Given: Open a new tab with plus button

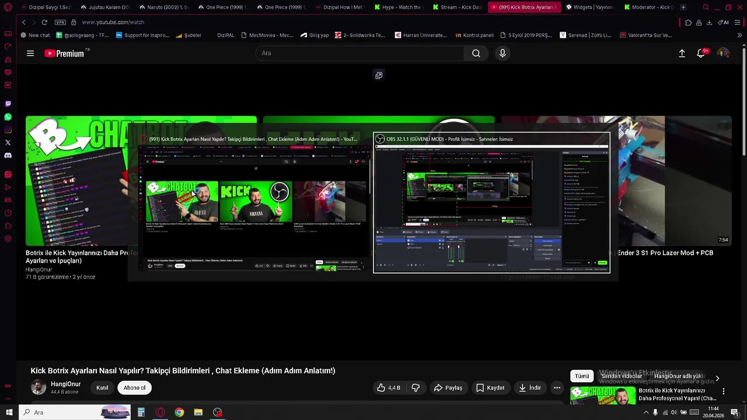Looking at the screenshot, I should (683, 7).
